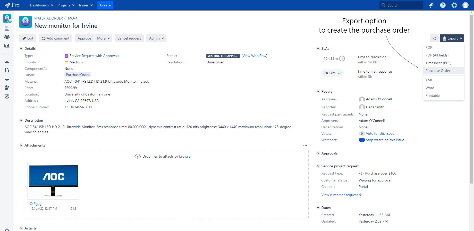This screenshot has height=231, width=474.
Task: Open View customer request link
Action: [341, 195]
